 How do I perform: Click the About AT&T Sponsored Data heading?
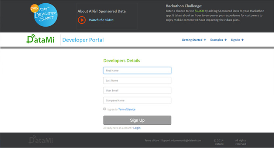tap(102, 11)
